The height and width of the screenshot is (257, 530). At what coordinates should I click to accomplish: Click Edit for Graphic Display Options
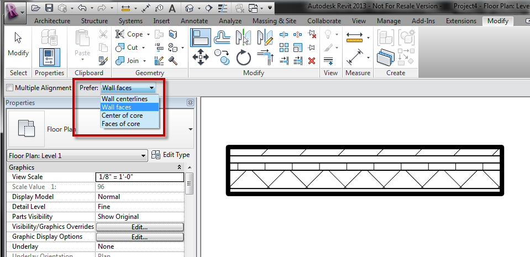click(x=140, y=237)
